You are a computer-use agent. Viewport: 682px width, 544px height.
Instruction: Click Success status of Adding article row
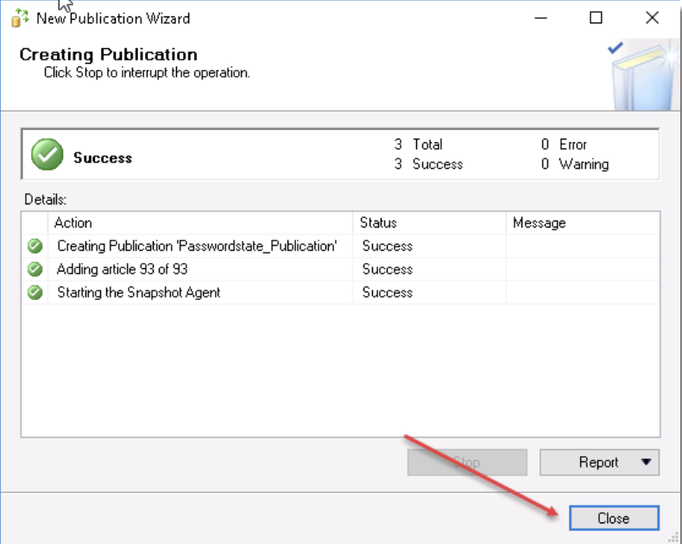coord(387,269)
